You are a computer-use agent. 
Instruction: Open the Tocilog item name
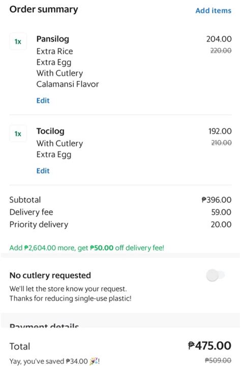(x=50, y=131)
